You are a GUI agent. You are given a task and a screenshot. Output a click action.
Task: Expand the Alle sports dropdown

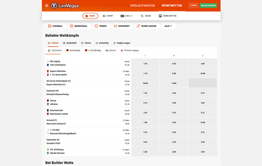(x=168, y=26)
